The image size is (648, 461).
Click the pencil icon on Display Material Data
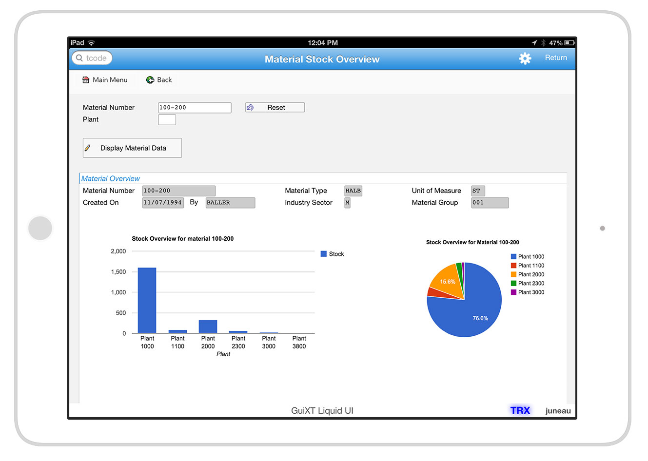(x=88, y=148)
